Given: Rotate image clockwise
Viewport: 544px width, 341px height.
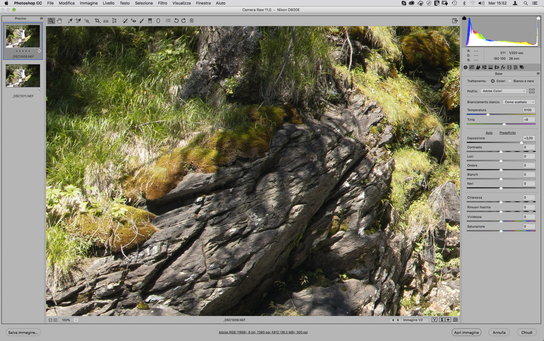Looking at the screenshot, I should 184,20.
